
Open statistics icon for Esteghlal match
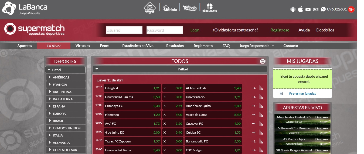coord(261,88)
